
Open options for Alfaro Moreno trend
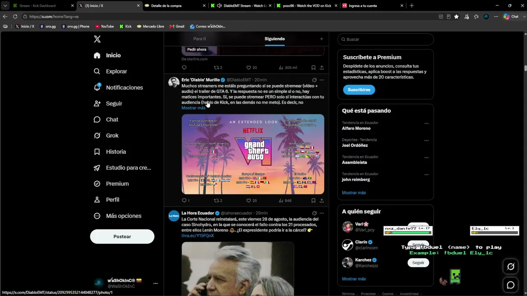point(427,123)
